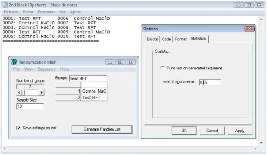This screenshot has height=155, width=268.
Task: Click line 0001: Test RFT in Notepad
Action: click(x=21, y=19)
